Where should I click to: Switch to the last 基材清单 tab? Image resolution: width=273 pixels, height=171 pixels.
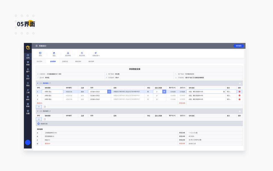point(91,62)
